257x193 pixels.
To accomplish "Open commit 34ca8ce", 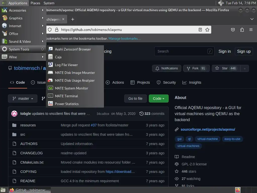I will [103, 114].
